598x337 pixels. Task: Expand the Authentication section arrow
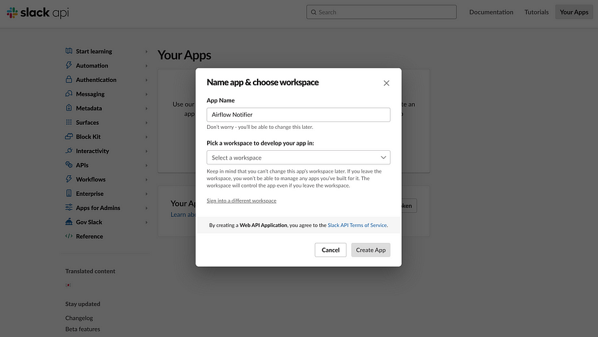click(146, 80)
